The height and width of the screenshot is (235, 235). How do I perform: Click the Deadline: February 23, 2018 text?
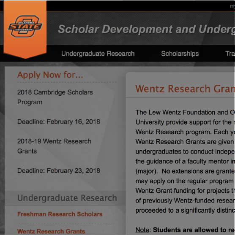(59, 171)
